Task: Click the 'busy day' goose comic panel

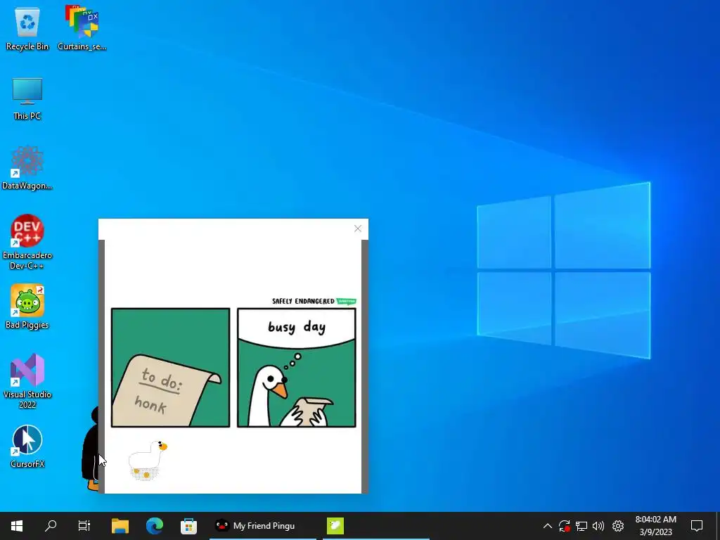Action: click(297, 367)
